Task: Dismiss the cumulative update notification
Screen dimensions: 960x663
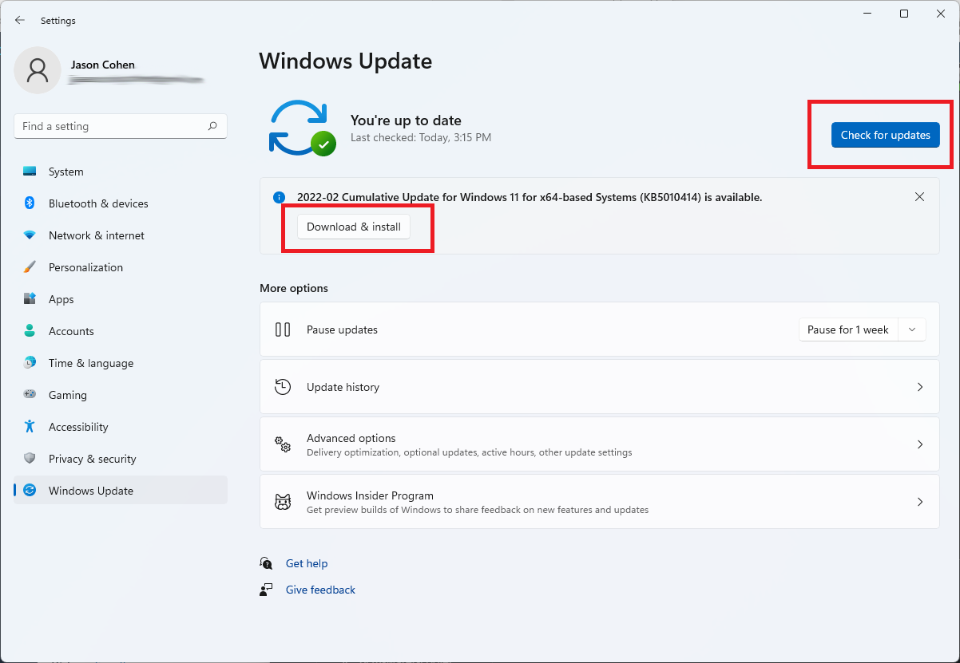Action: click(919, 196)
